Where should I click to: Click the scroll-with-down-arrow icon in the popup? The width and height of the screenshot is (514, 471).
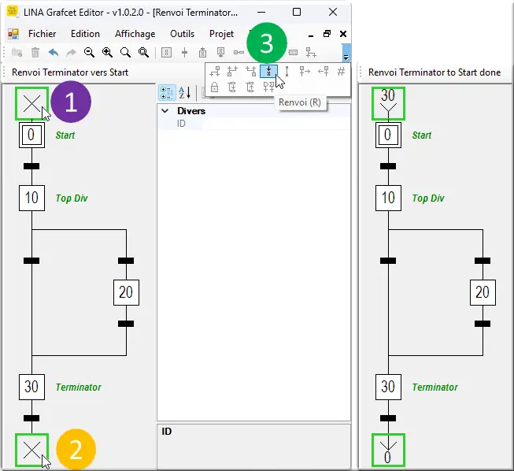point(232,87)
